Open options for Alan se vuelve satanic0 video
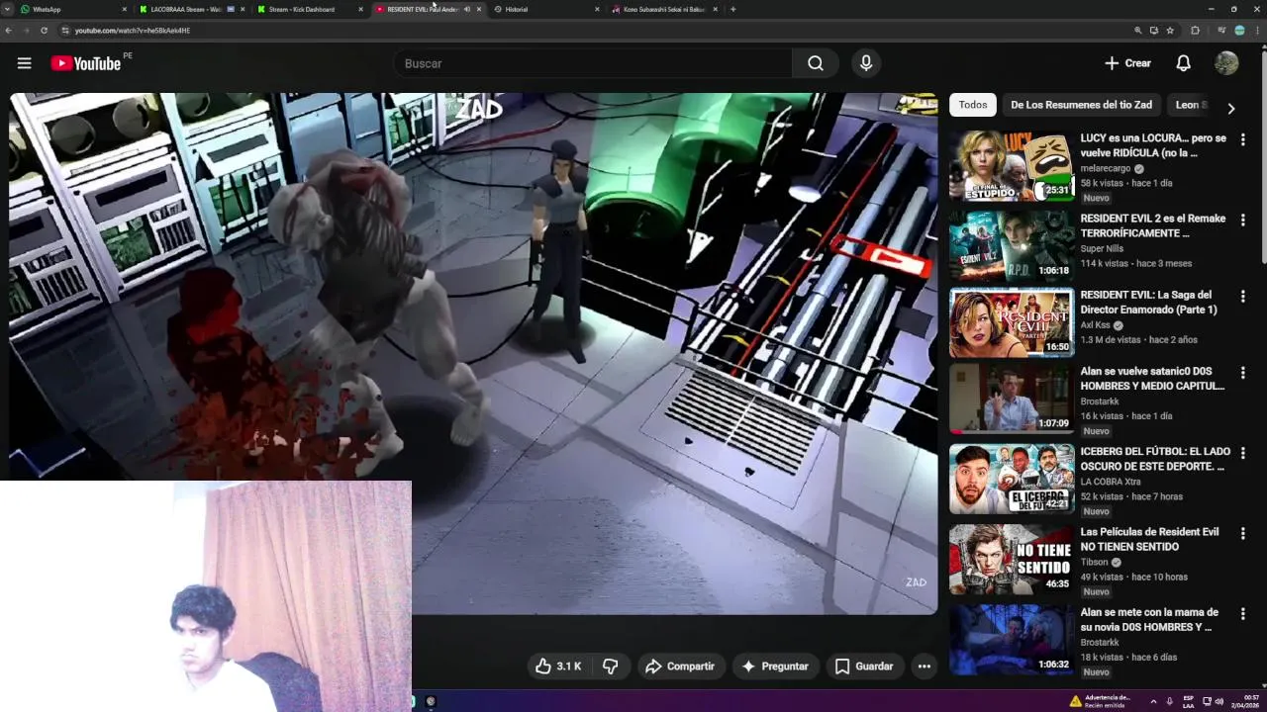 1242,373
